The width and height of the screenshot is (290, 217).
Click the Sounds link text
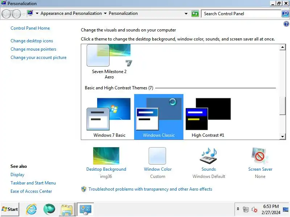tap(209, 169)
